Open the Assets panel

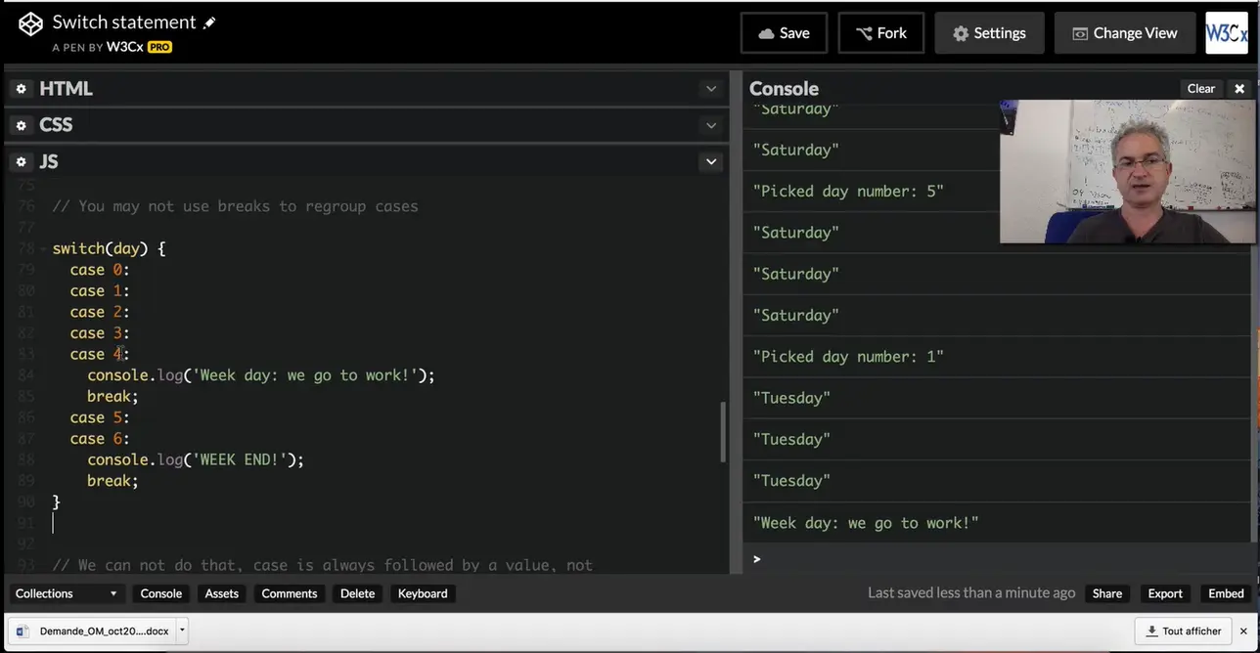pyautogui.click(x=222, y=593)
